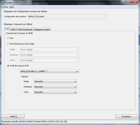This screenshot has width=140, height=125.
Task: Click the Réglages manuels par défaut heading
Action: coord(18,24)
